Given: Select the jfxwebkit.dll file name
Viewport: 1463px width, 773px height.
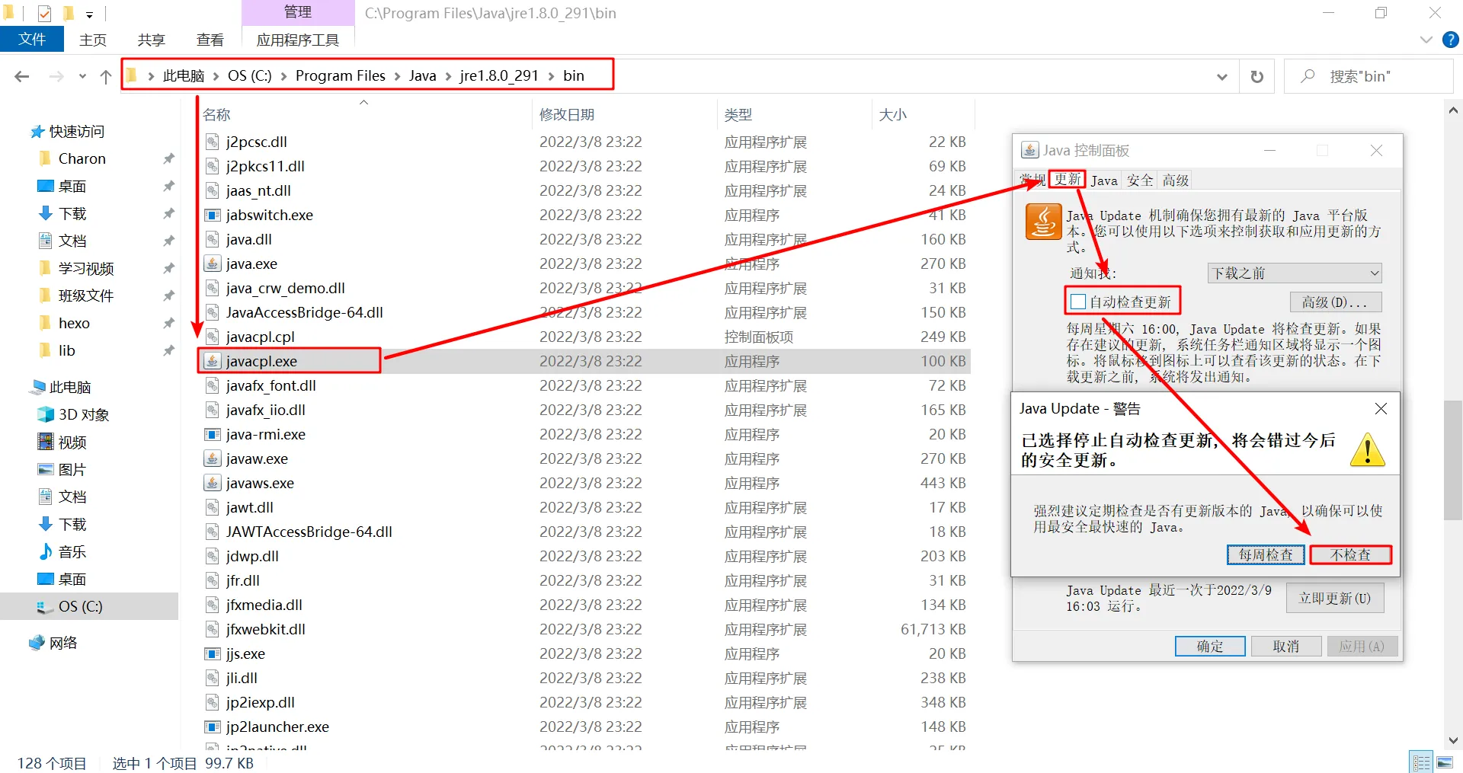Looking at the screenshot, I should tap(266, 629).
